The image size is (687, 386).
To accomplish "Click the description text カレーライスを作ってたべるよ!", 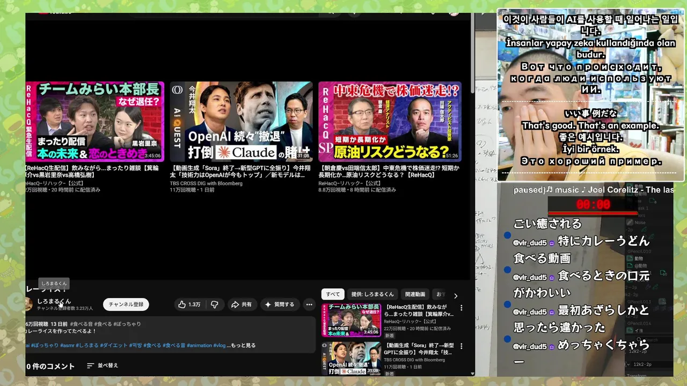I will [x=60, y=331].
